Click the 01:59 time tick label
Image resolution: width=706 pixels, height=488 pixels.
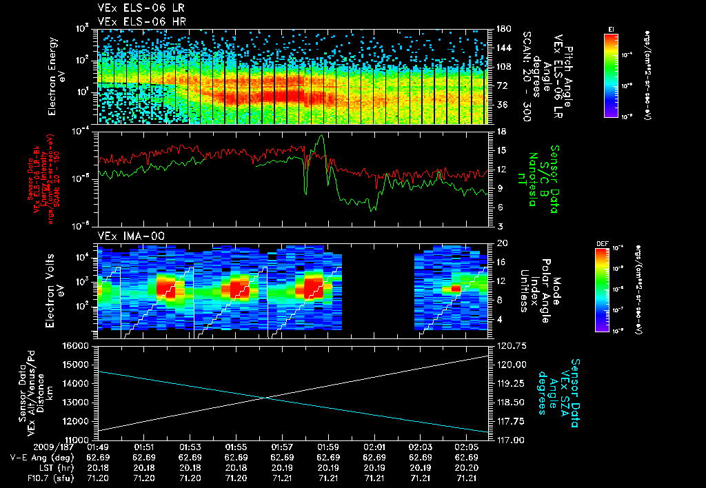pos(328,447)
